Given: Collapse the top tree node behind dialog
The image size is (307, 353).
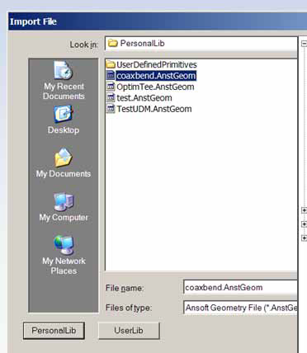Looking at the screenshot, I should (x=304, y=44).
